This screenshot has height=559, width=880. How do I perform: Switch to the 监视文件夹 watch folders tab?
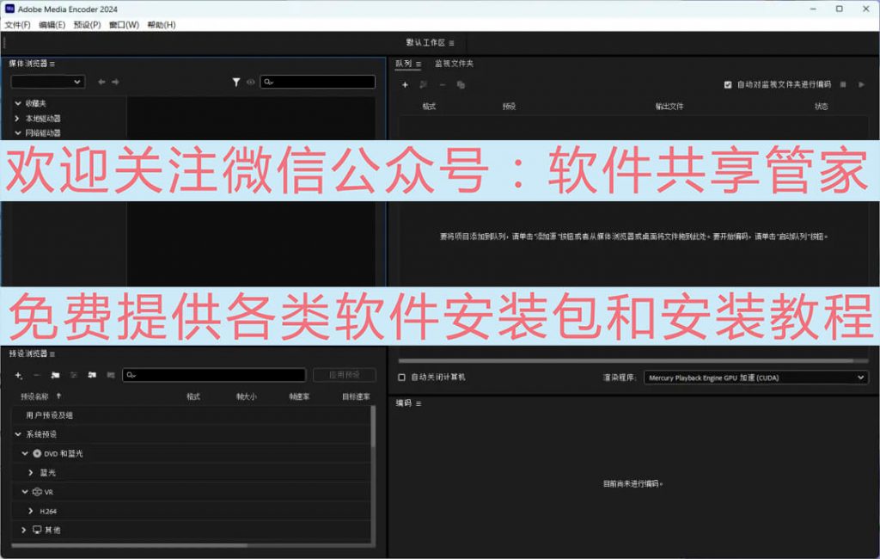(454, 64)
